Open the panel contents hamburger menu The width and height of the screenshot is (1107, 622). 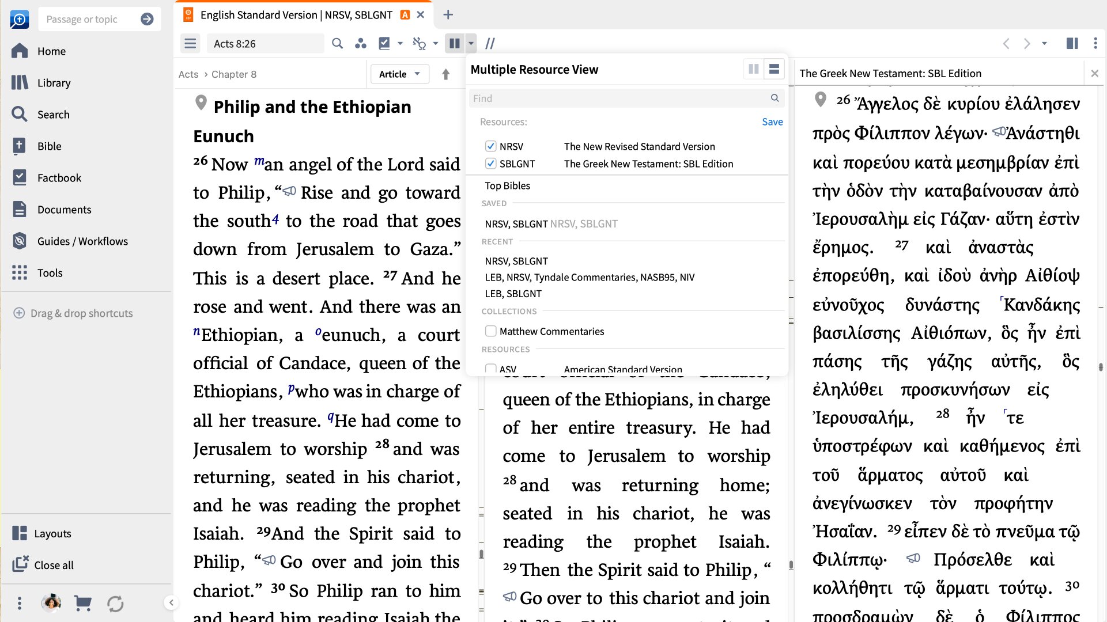190,43
